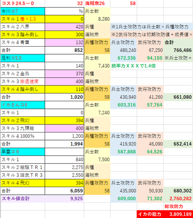Viewport: 193px width, 218px height.
Task: Select the 統率力ＸＸＸで1.4倍 text cell
Action: click(x=133, y=66)
